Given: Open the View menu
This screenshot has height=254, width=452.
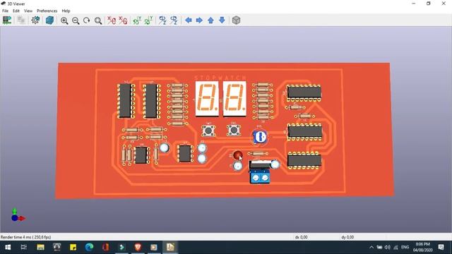Looking at the screenshot, I should pos(28,11).
